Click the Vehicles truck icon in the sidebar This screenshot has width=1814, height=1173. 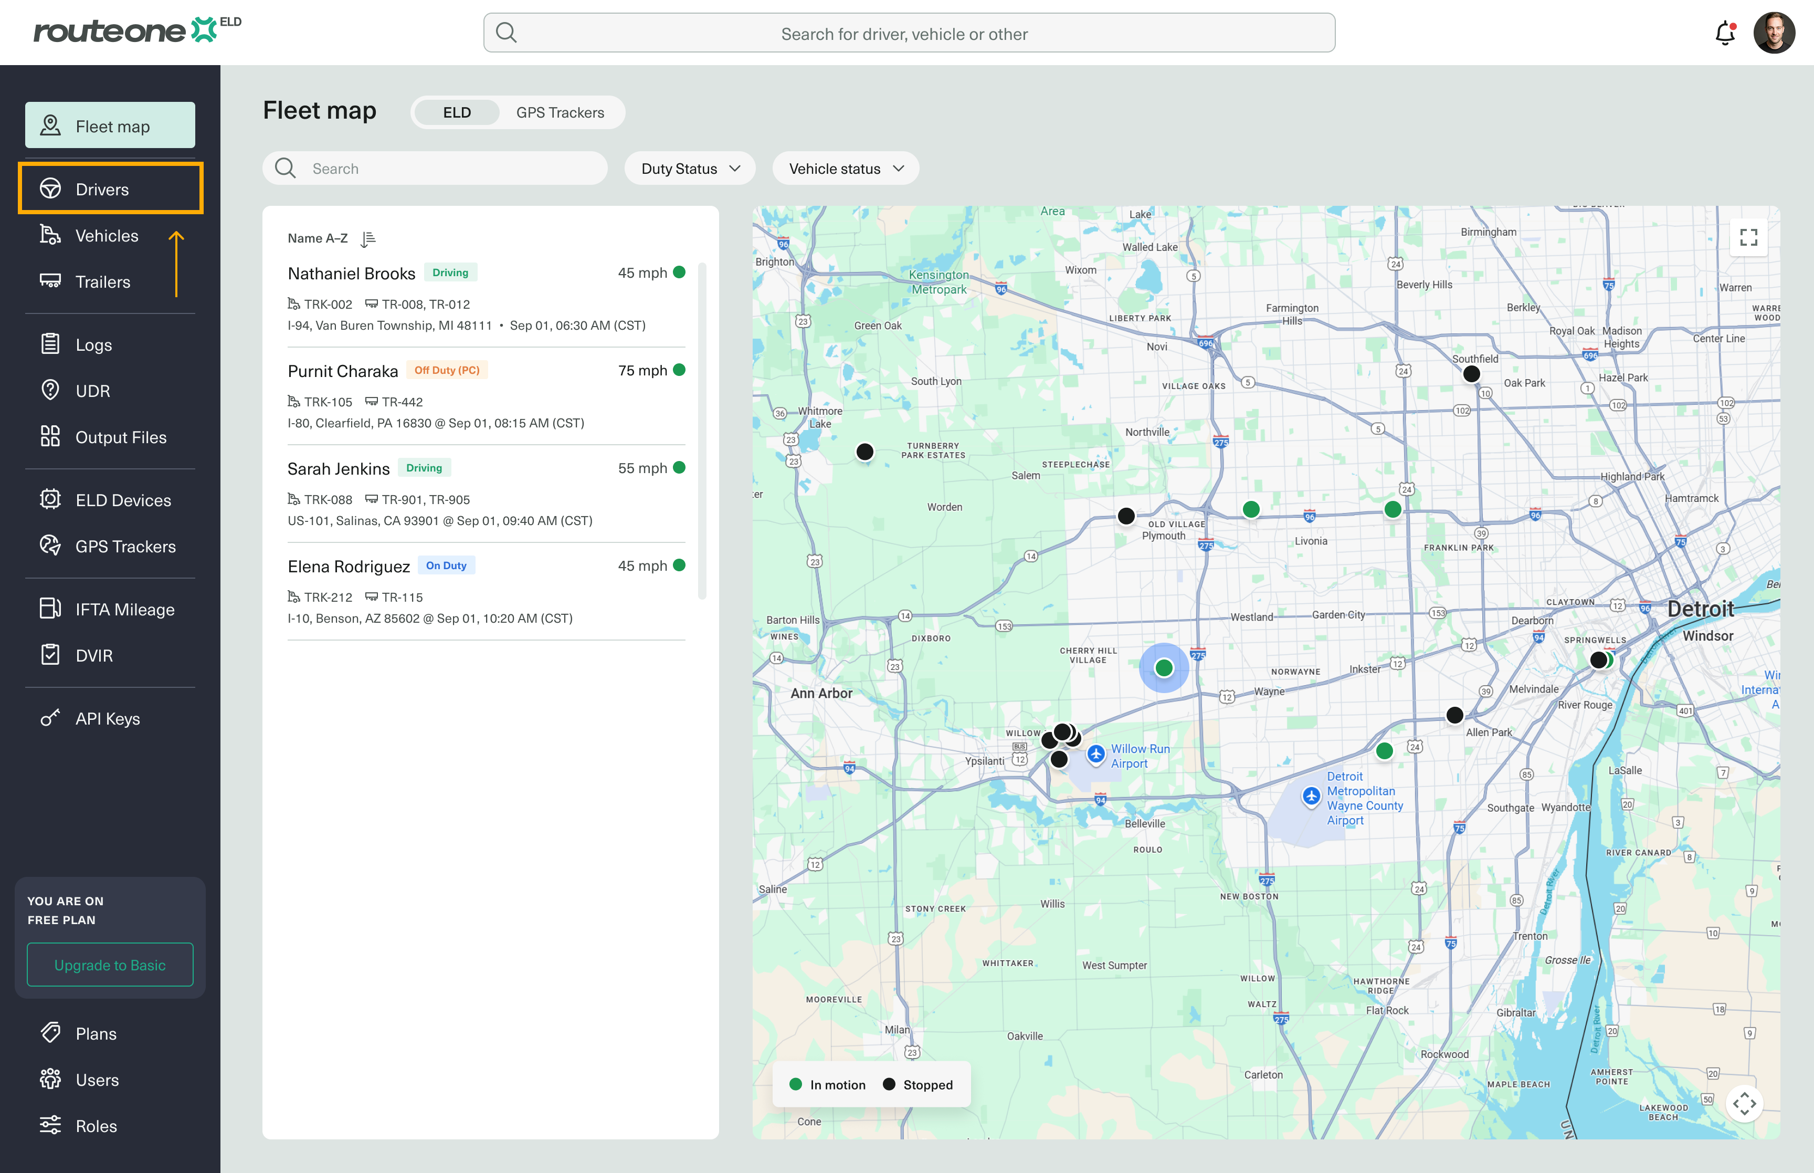50,235
